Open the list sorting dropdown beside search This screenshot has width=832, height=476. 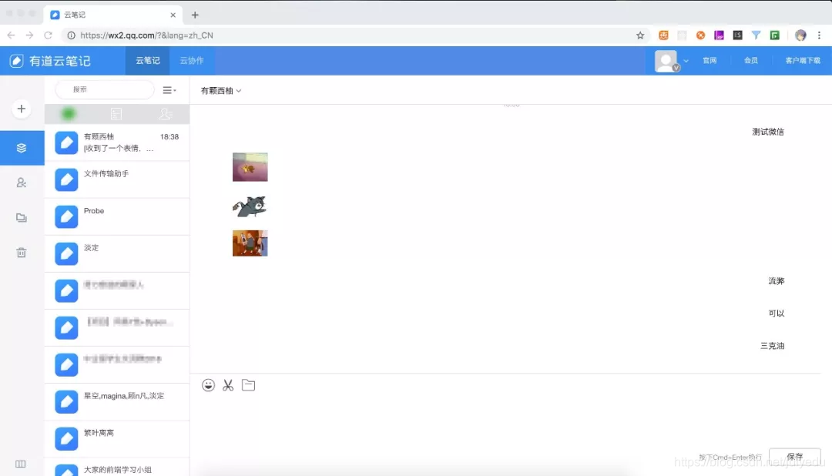pyautogui.click(x=169, y=89)
